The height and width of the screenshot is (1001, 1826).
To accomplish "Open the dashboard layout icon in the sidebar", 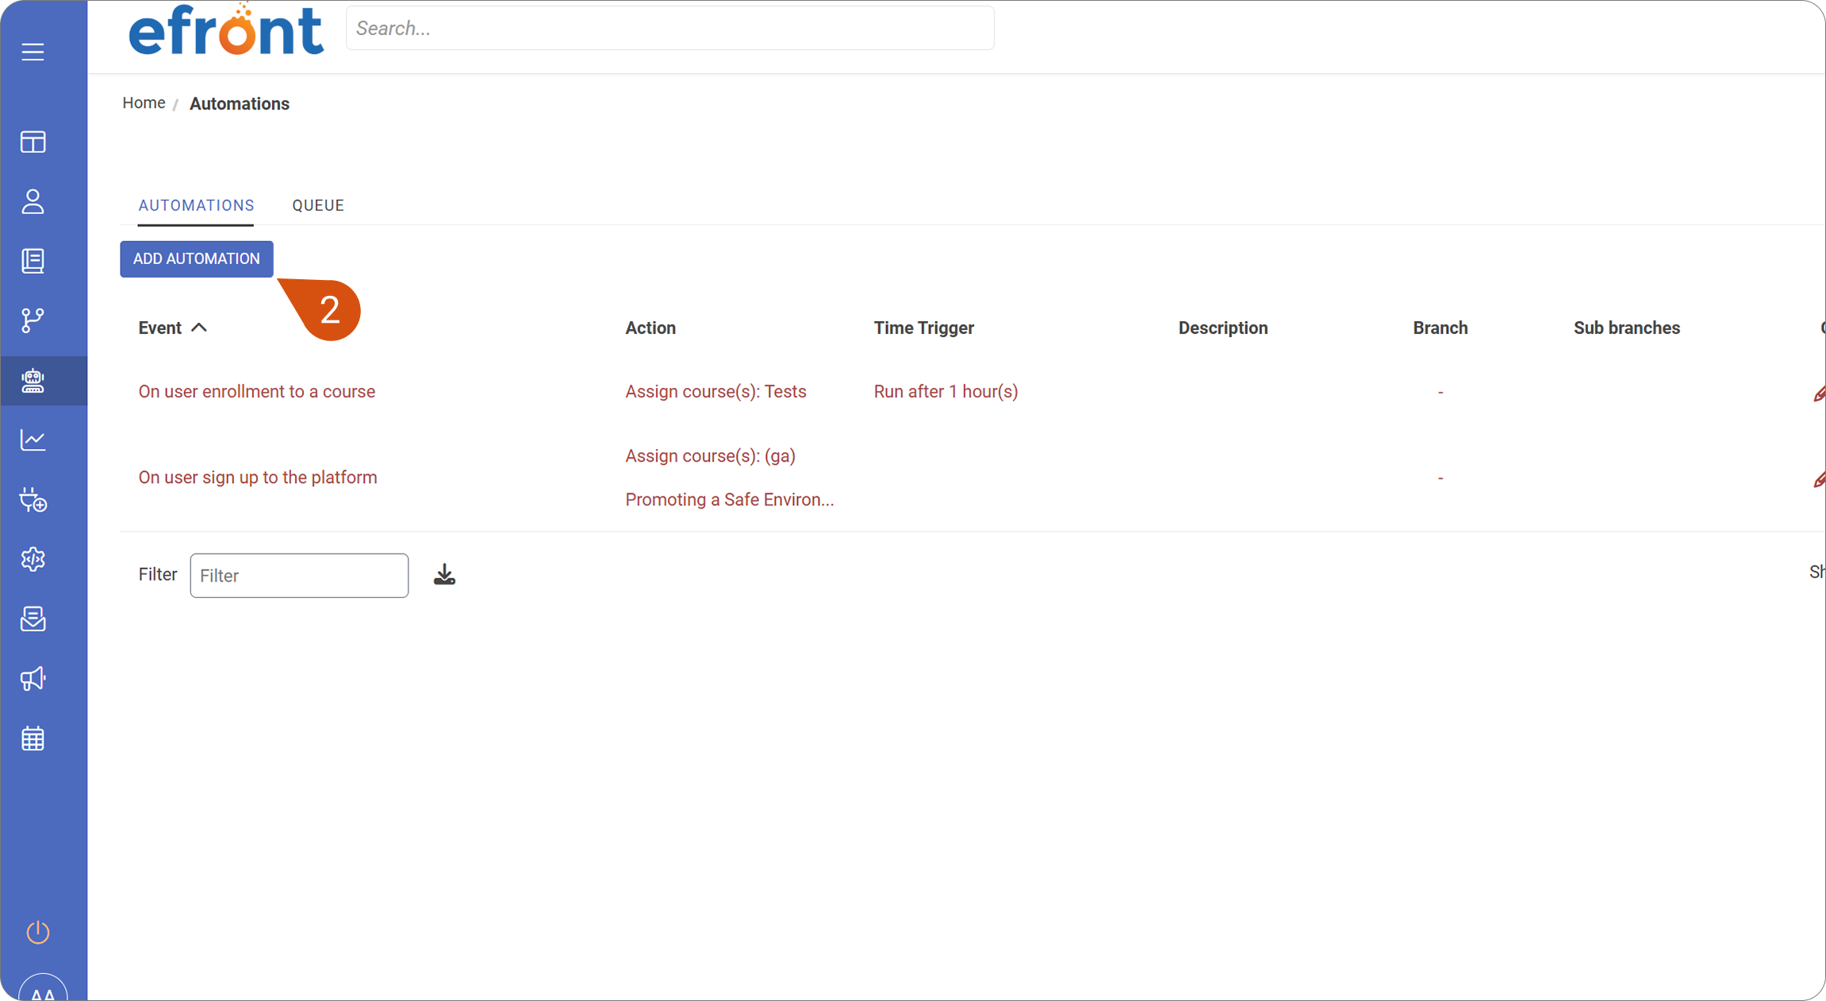I will point(33,142).
